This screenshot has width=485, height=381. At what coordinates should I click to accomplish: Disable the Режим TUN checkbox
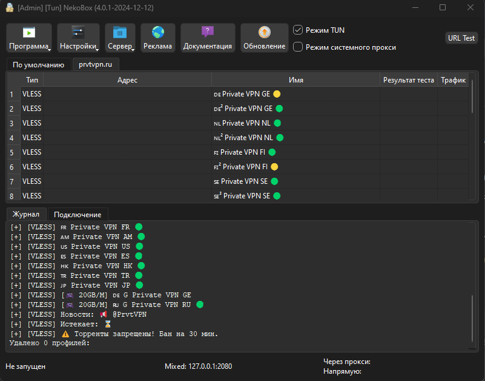coord(298,30)
